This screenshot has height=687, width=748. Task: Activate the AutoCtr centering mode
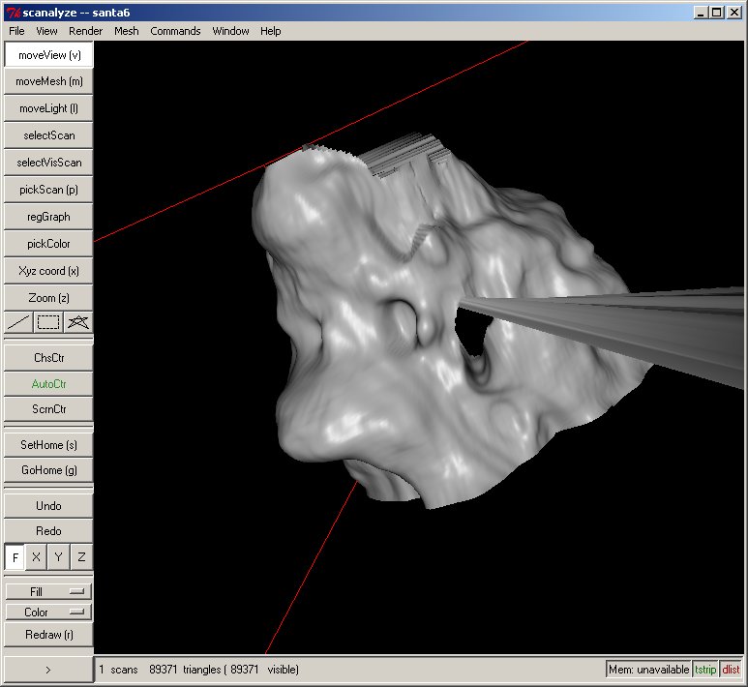point(48,383)
